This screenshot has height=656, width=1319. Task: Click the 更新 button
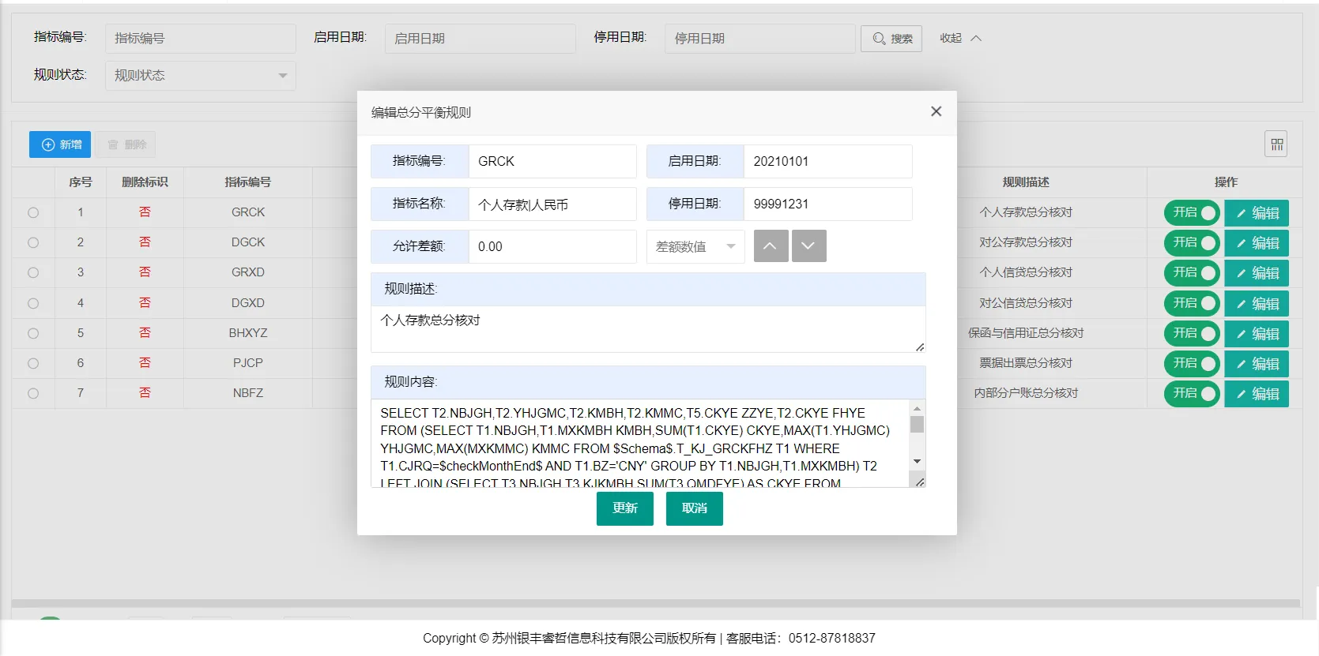tap(624, 508)
